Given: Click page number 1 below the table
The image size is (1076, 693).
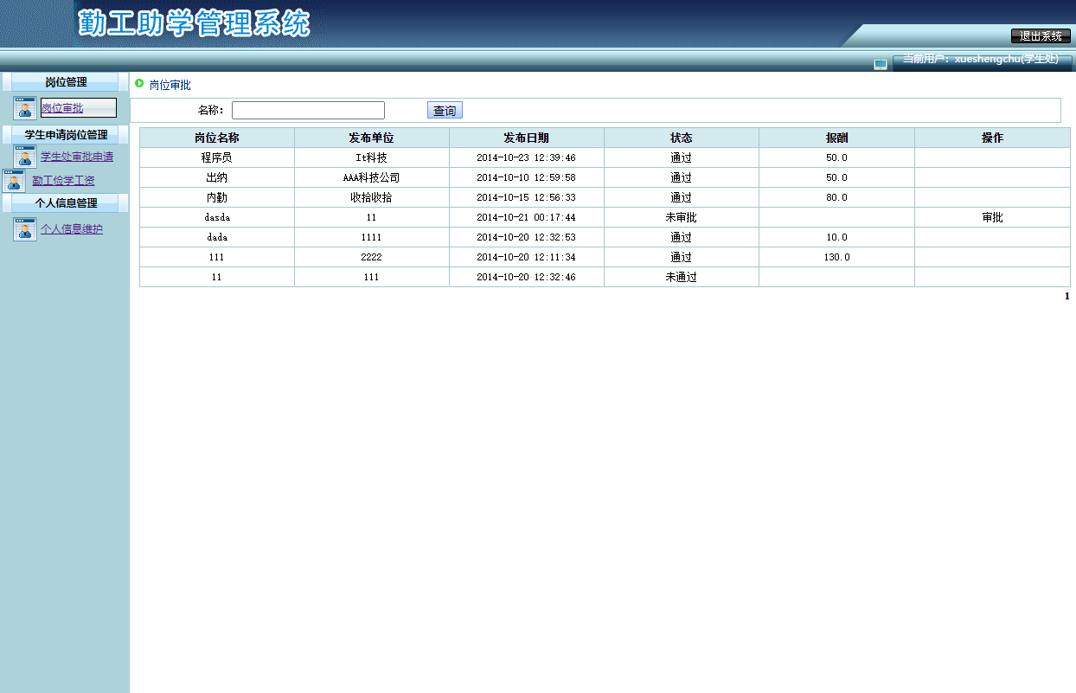Looking at the screenshot, I should tap(1066, 296).
